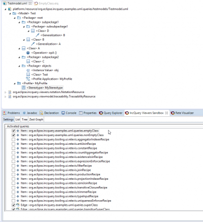
Task: Click the Instance Value obj icon
Action: [x=28, y=70]
